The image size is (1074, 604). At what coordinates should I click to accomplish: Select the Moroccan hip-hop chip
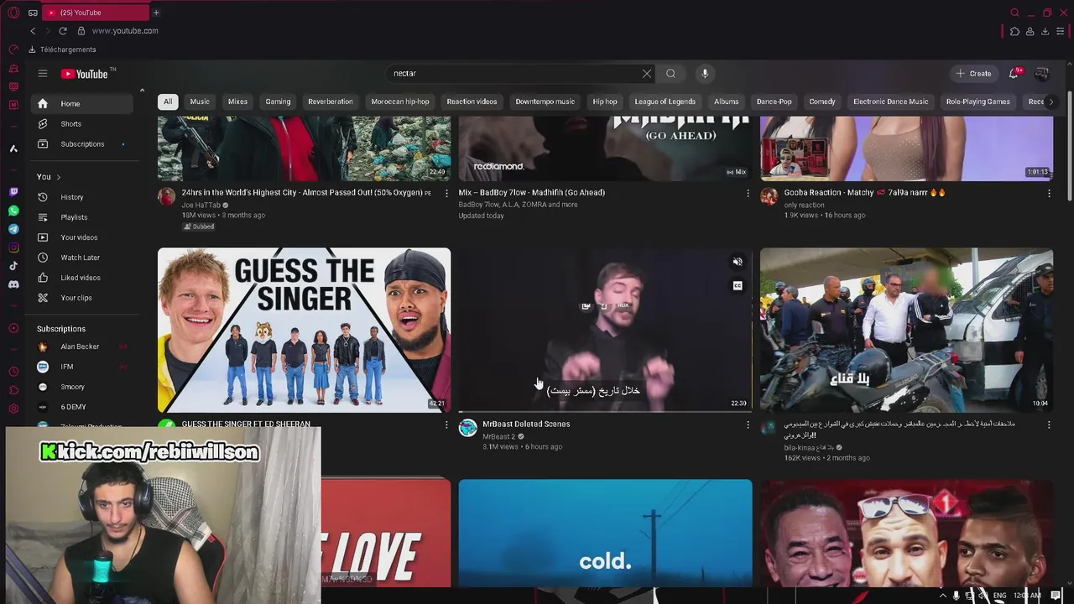pos(400,102)
